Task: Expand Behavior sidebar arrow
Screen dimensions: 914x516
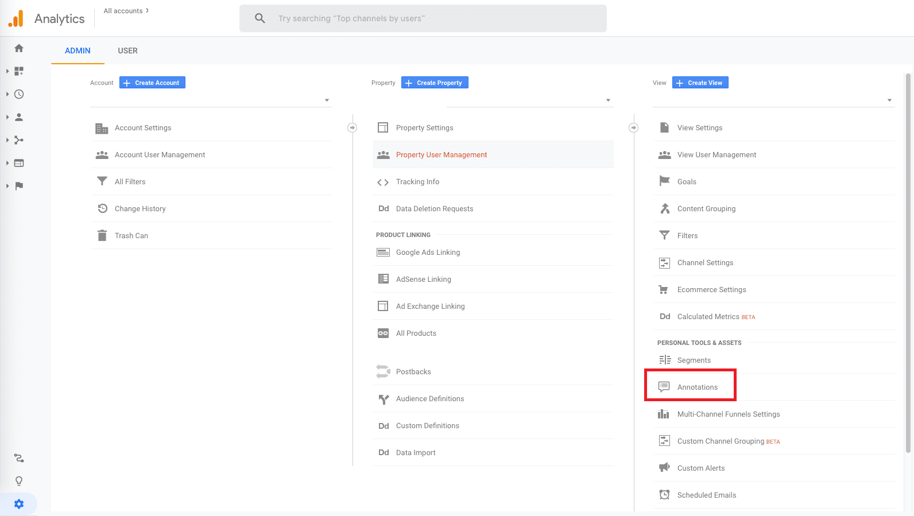Action: pyautogui.click(x=7, y=163)
